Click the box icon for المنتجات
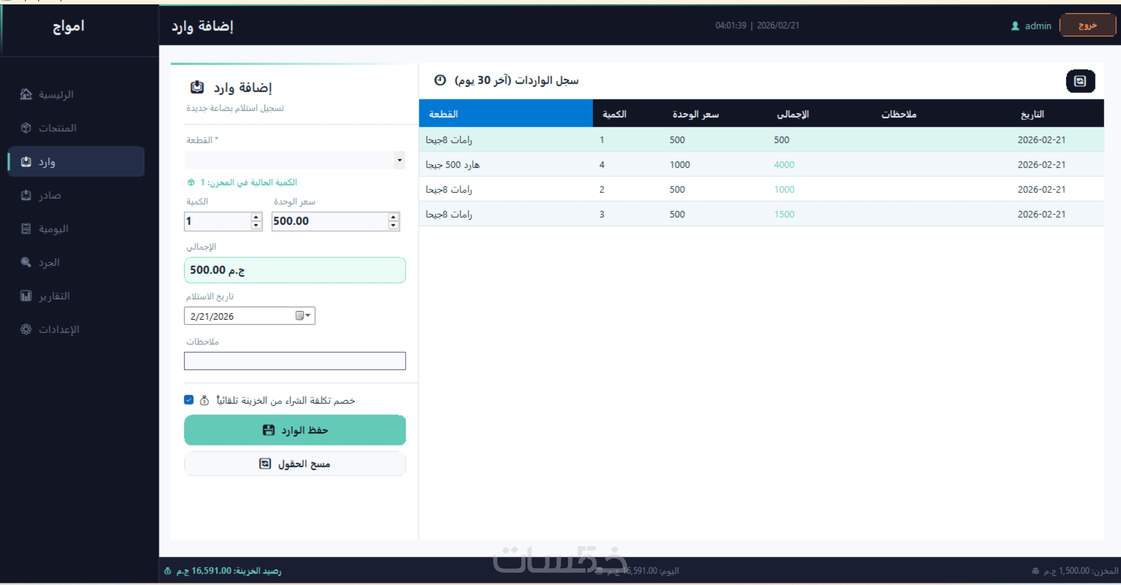 (26, 128)
